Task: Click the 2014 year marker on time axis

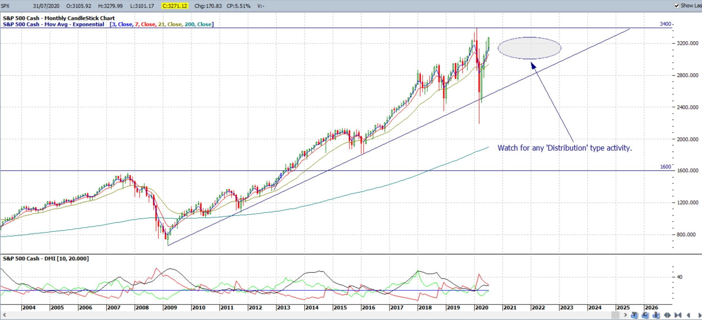Action: tap(312, 308)
